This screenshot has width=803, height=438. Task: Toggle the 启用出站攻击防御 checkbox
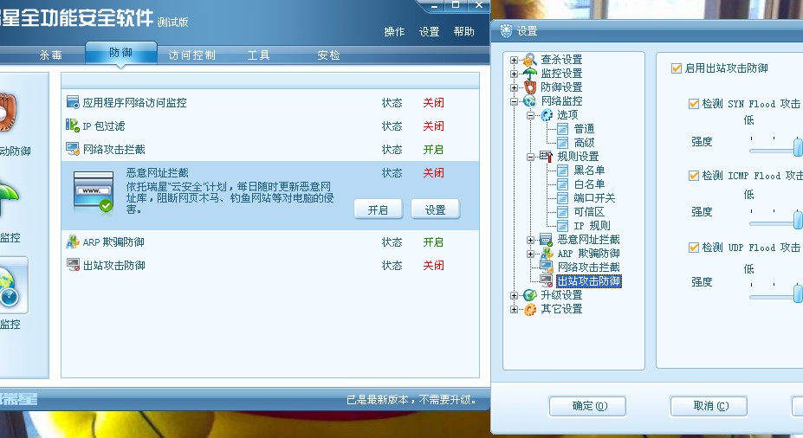click(x=677, y=68)
